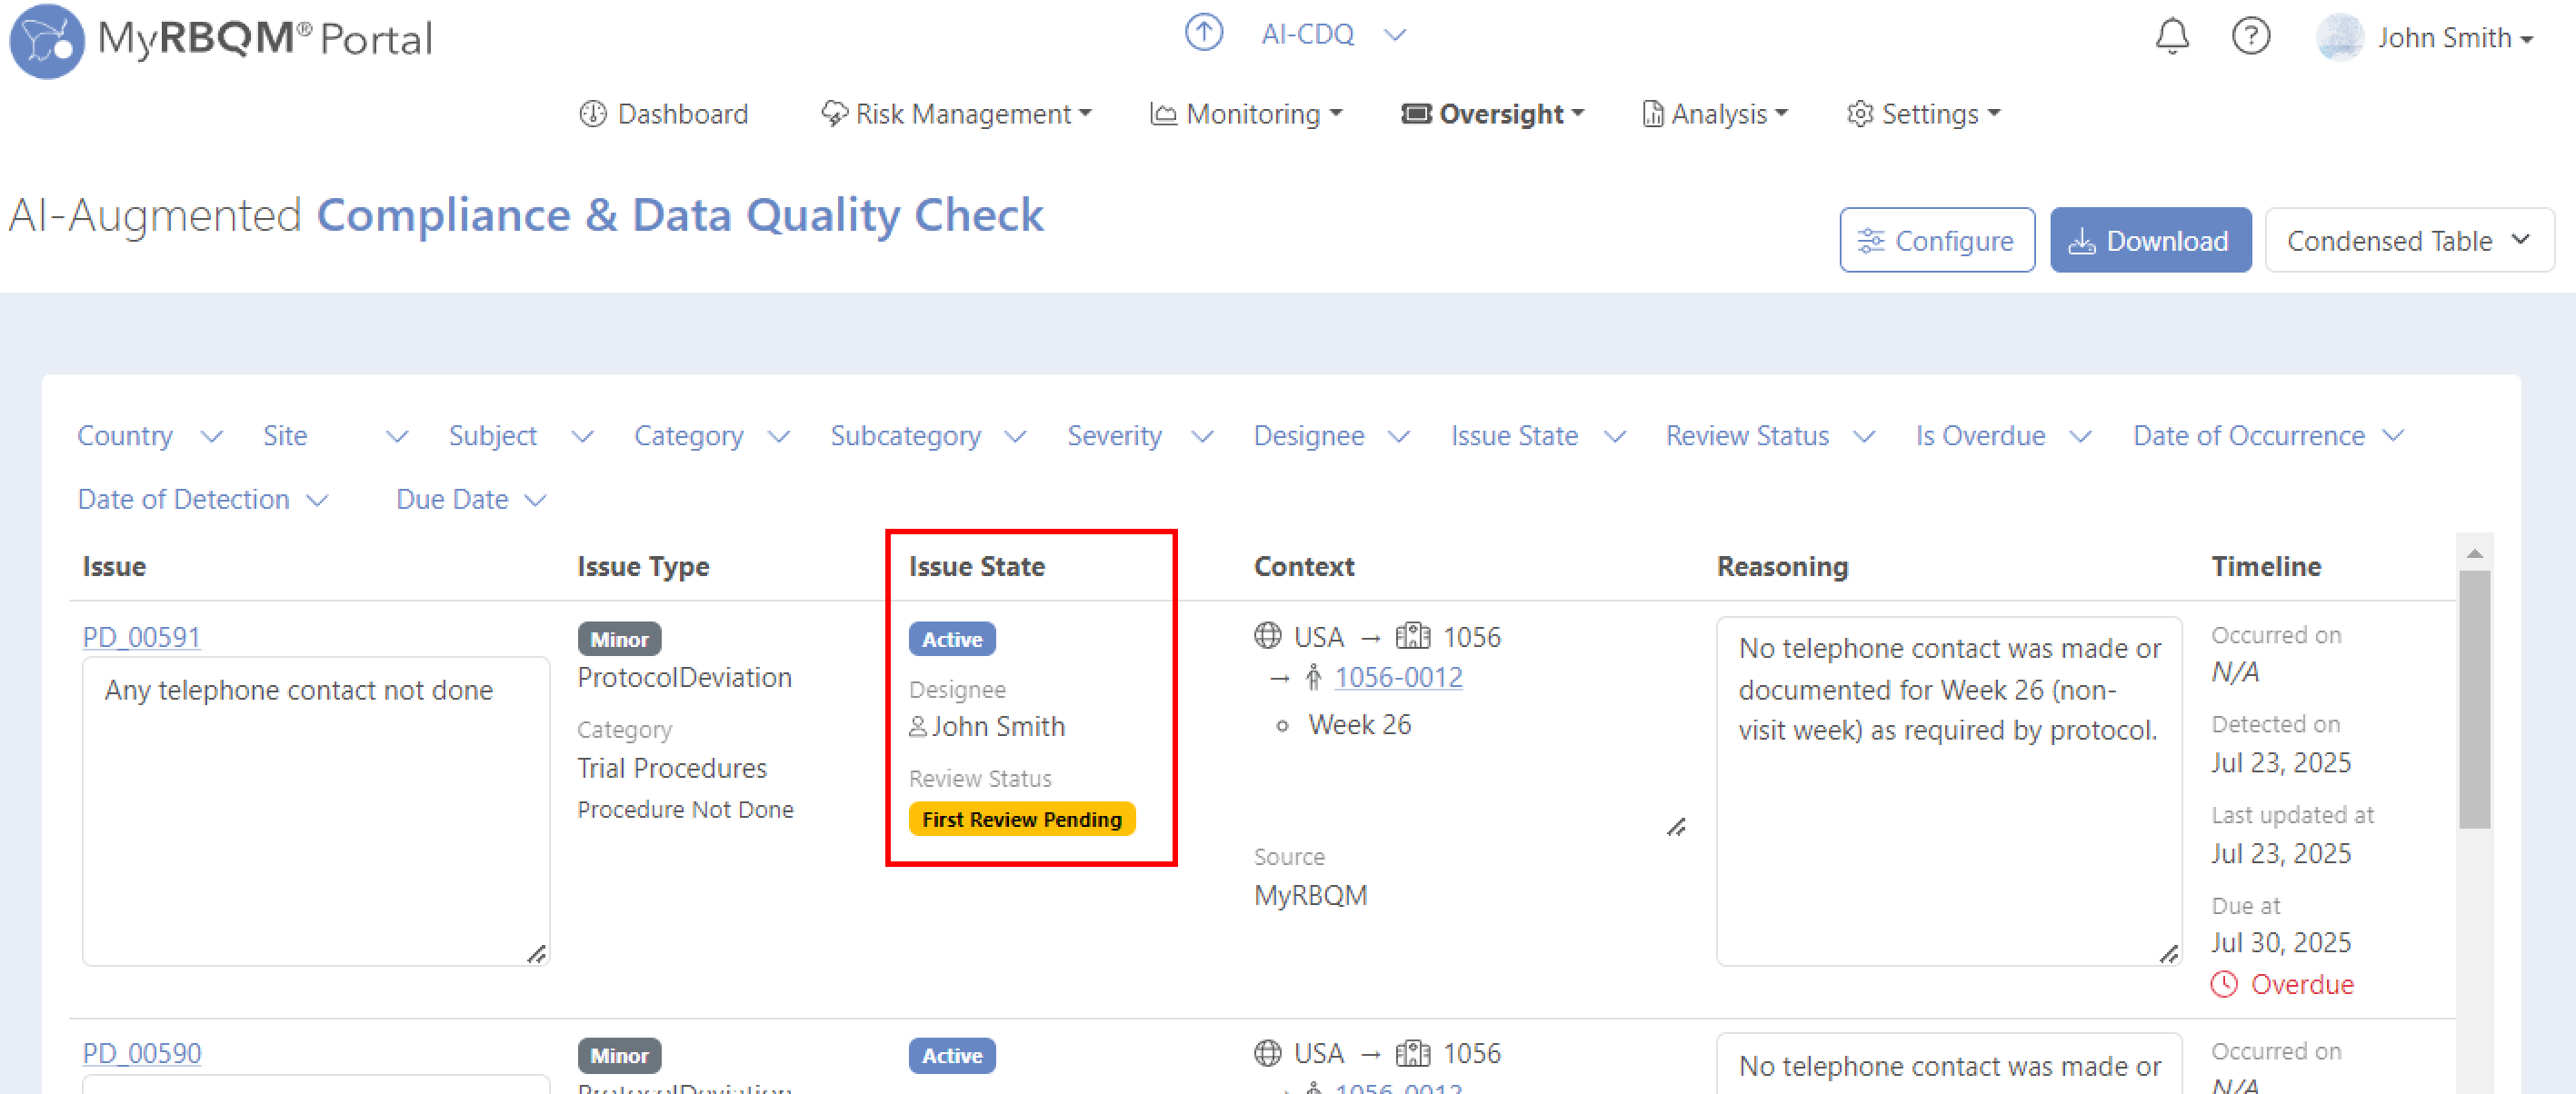Click the site building icon for 1056
This screenshot has width=2576, height=1094.
tap(1412, 636)
